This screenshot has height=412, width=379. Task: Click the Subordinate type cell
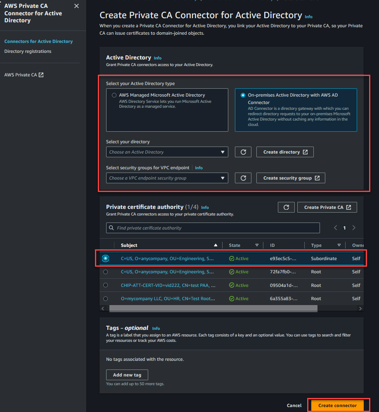(324, 258)
